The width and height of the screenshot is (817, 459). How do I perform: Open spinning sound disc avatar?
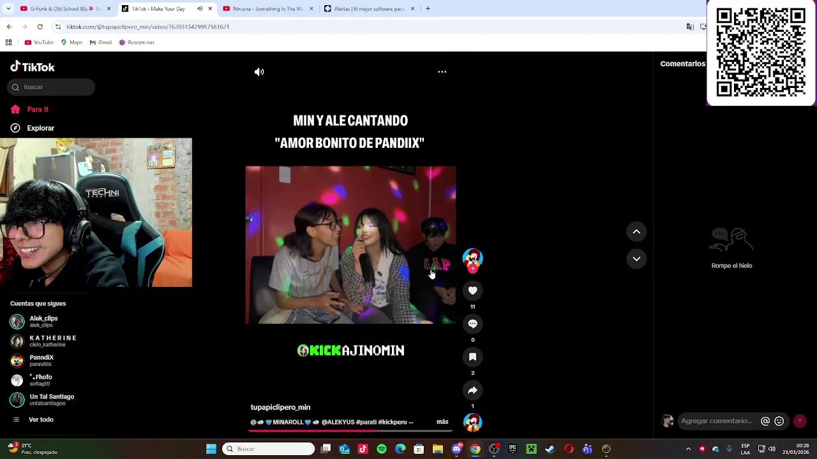(x=472, y=423)
